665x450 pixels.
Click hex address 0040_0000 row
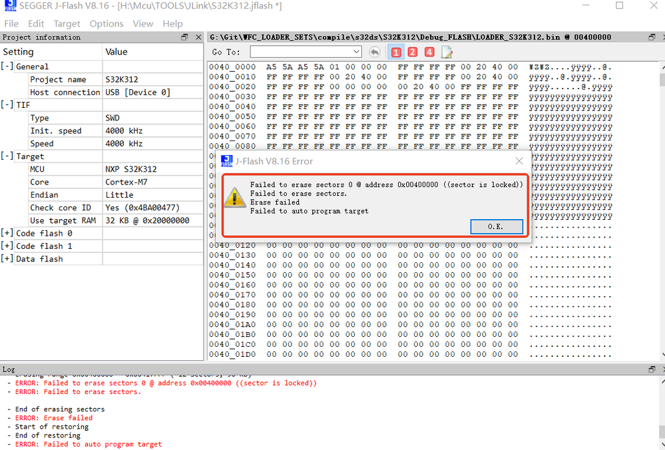[x=232, y=67]
